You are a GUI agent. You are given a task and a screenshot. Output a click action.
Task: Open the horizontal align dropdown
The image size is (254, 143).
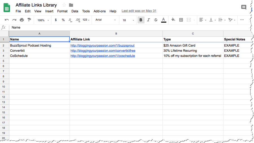(203, 20)
